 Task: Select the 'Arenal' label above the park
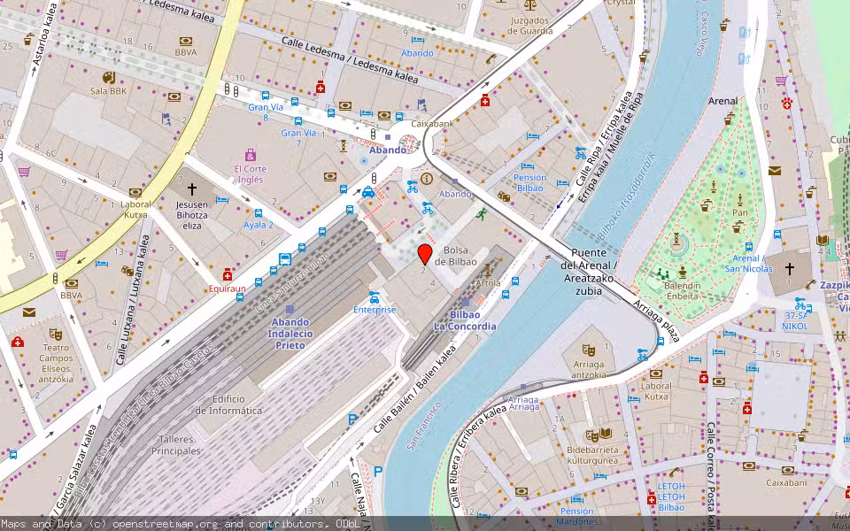(x=722, y=101)
